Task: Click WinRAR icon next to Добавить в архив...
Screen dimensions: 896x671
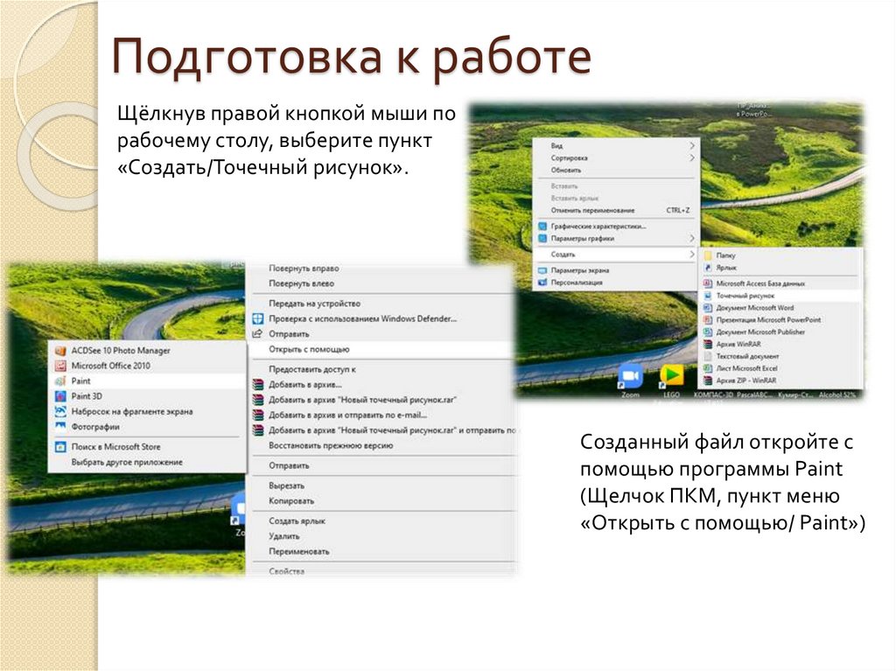Action: [x=258, y=385]
